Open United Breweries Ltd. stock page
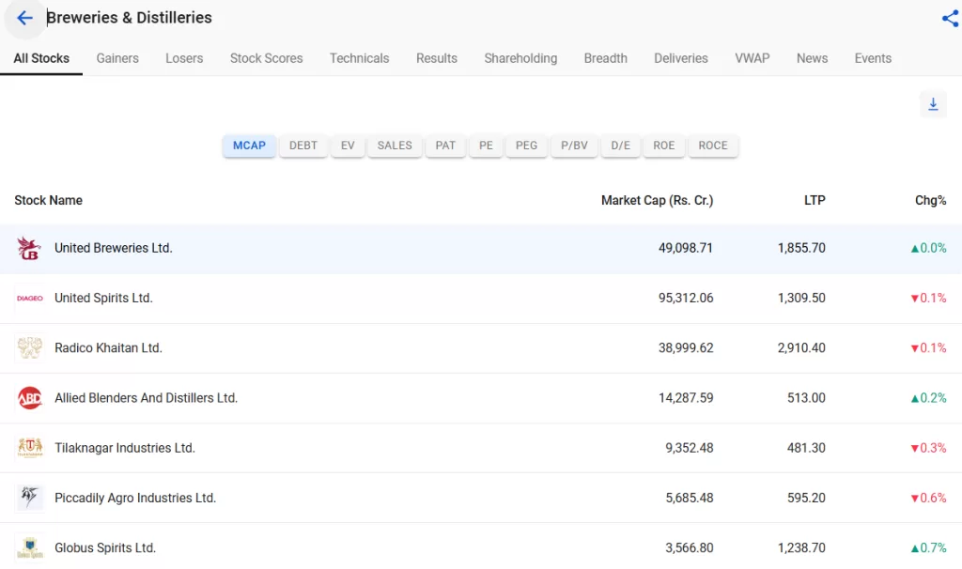962x569 pixels. (x=114, y=248)
